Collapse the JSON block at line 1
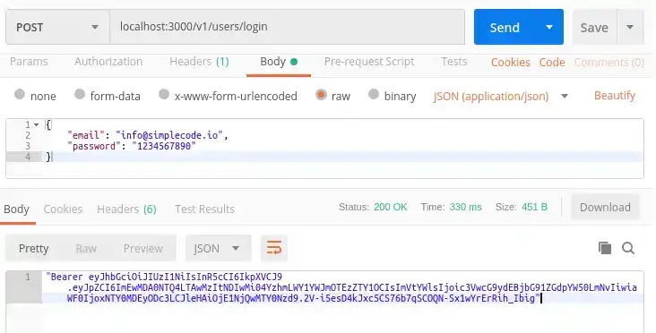The width and height of the screenshot is (656, 333). click(x=37, y=124)
